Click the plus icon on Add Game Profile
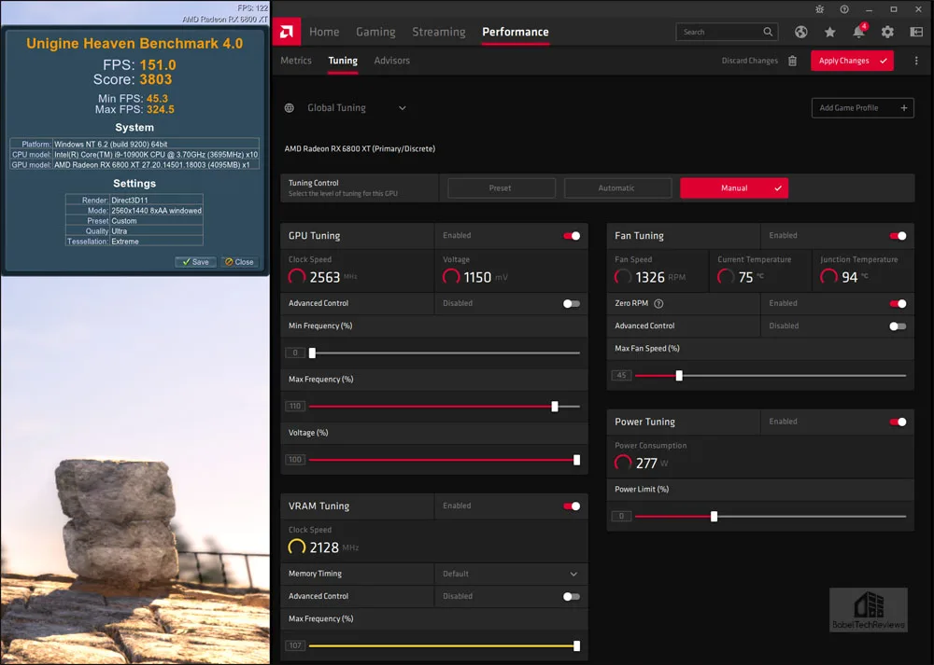The image size is (934, 665). tap(903, 107)
